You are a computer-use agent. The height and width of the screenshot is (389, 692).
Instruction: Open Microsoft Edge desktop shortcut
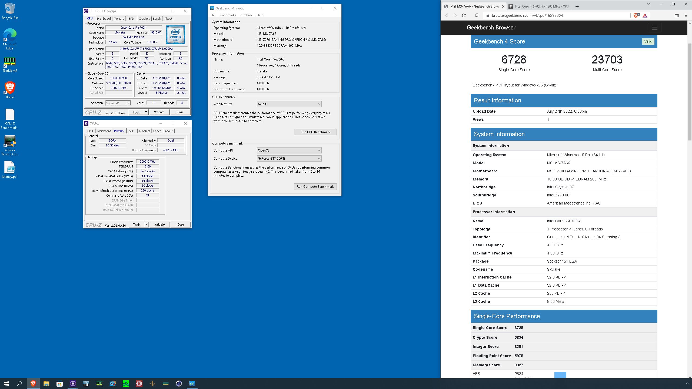coord(10,39)
